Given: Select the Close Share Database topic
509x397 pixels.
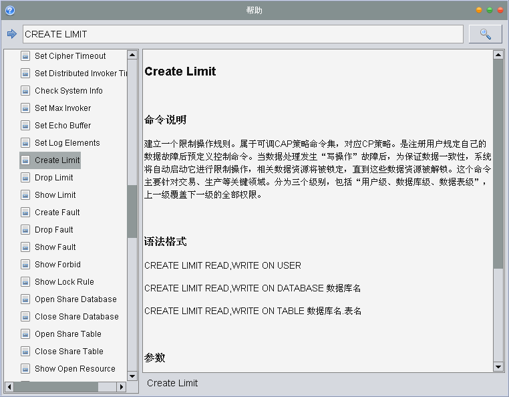Looking at the screenshot, I should pyautogui.click(x=77, y=316).
